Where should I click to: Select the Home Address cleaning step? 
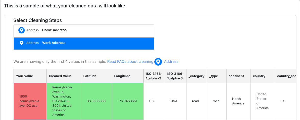(x=84, y=31)
